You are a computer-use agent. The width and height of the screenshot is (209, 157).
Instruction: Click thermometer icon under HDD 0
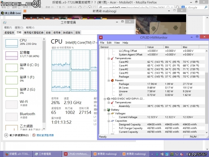[112, 102]
